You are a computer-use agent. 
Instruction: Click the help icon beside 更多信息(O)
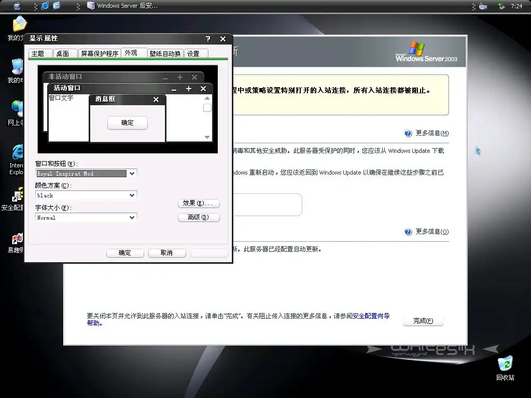click(408, 232)
